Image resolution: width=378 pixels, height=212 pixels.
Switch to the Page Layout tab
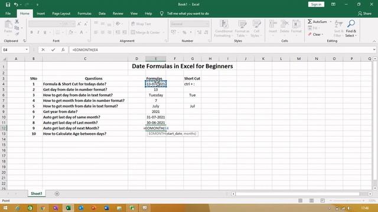(61, 14)
